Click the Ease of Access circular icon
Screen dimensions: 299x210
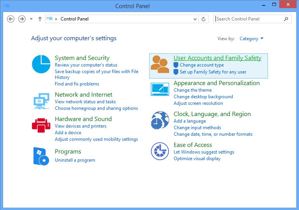click(x=160, y=151)
